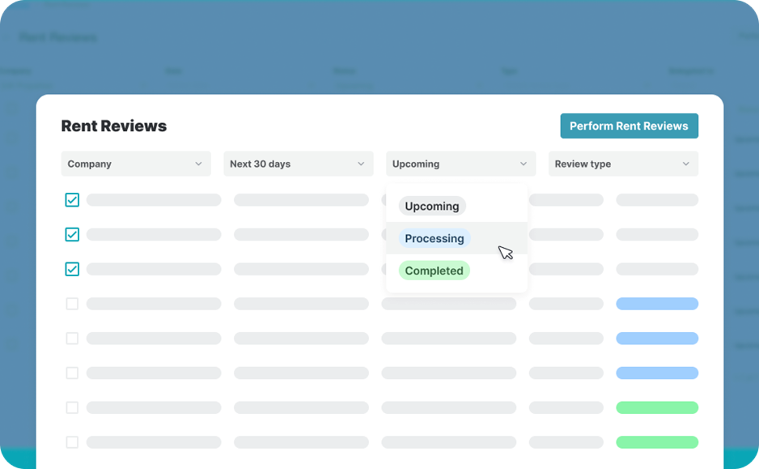Image resolution: width=759 pixels, height=469 pixels.
Task: Enable the checkbox on the last row
Action: click(72, 441)
